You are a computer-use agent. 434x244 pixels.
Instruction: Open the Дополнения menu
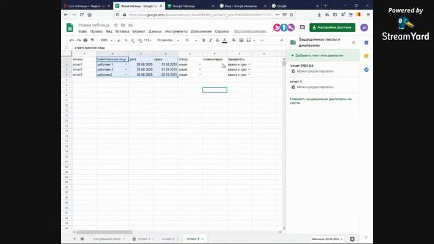pos(201,32)
